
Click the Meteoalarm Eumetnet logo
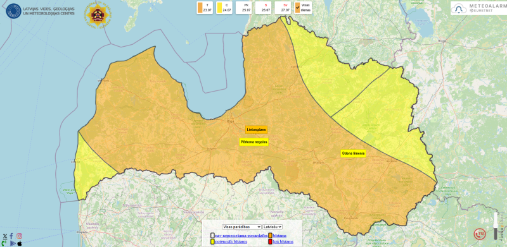click(478, 8)
